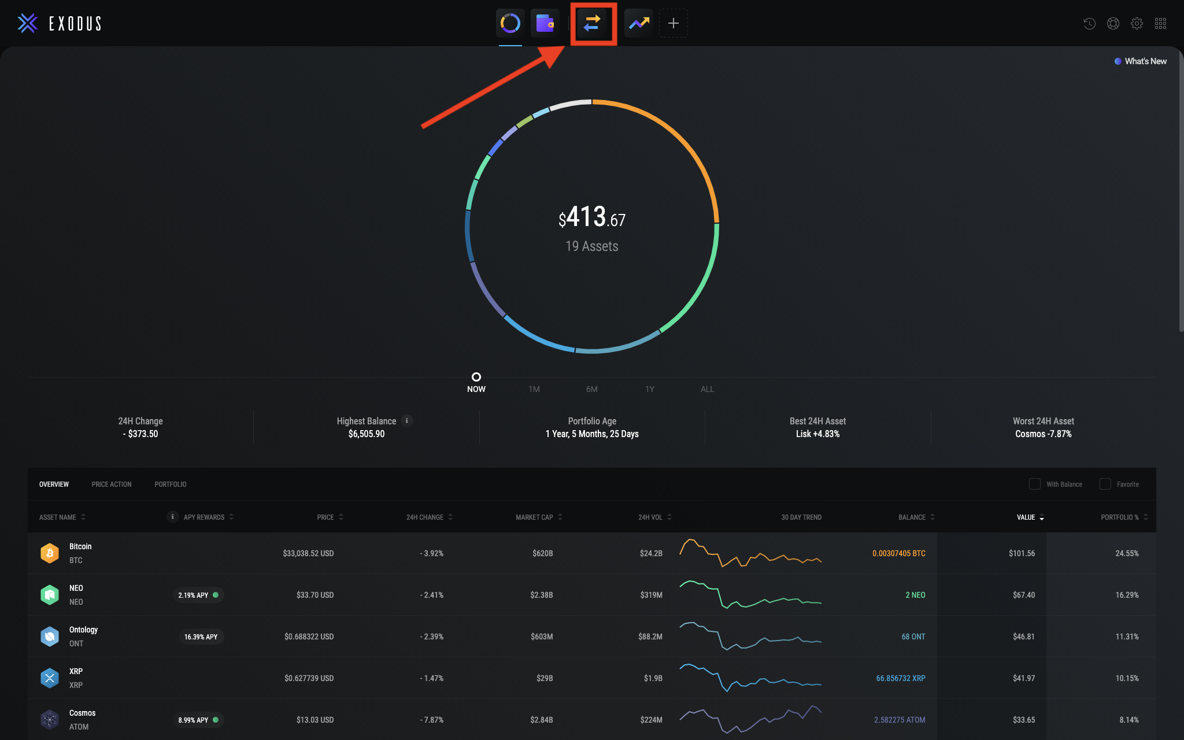Open the Wallet icon in top bar
This screenshot has width=1184, height=740.
pos(545,23)
